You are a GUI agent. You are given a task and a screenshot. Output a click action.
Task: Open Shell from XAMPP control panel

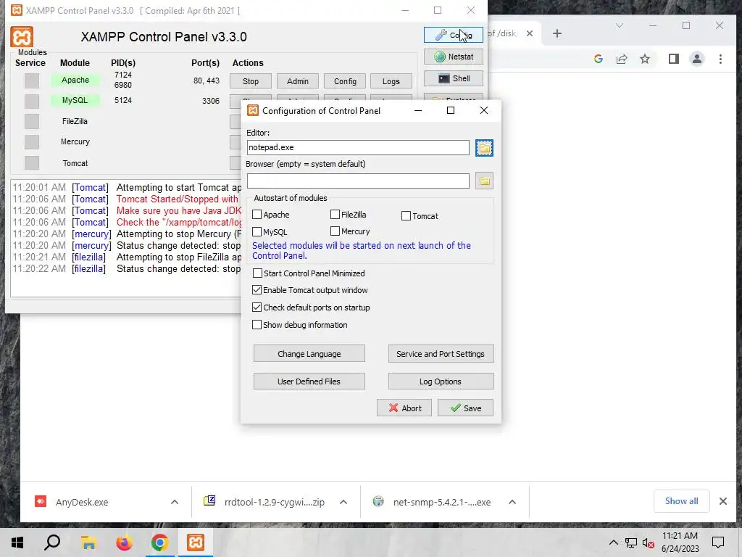tap(454, 78)
